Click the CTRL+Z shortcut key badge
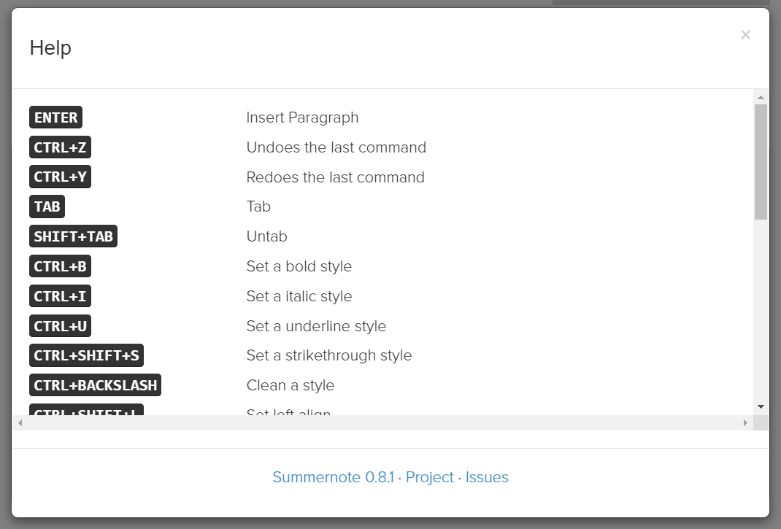The height and width of the screenshot is (529, 781). click(60, 147)
